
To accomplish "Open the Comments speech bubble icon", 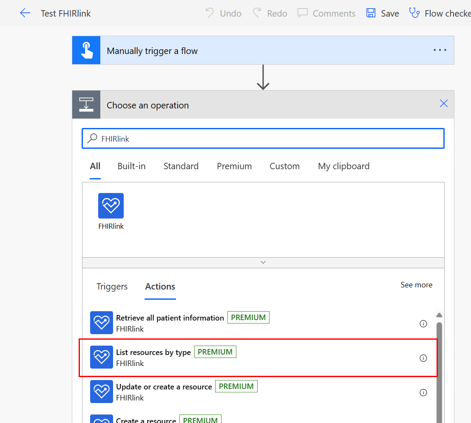I will (x=303, y=13).
